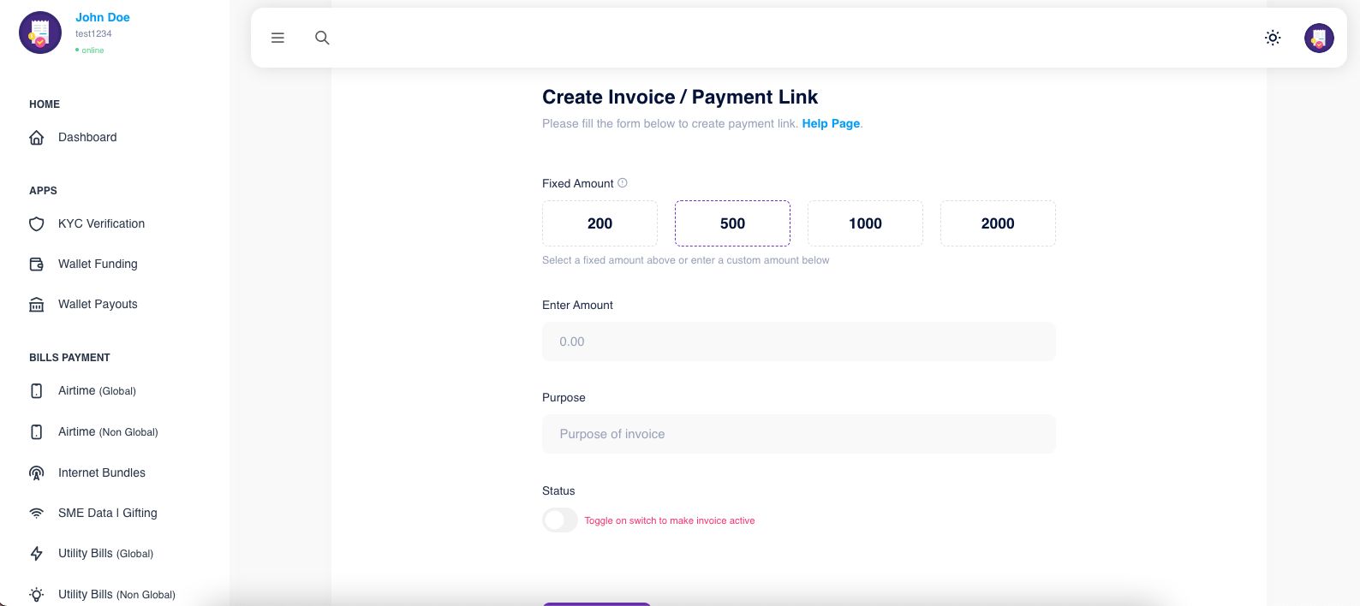
Task: Click the search magnifier icon
Action: pos(322,38)
